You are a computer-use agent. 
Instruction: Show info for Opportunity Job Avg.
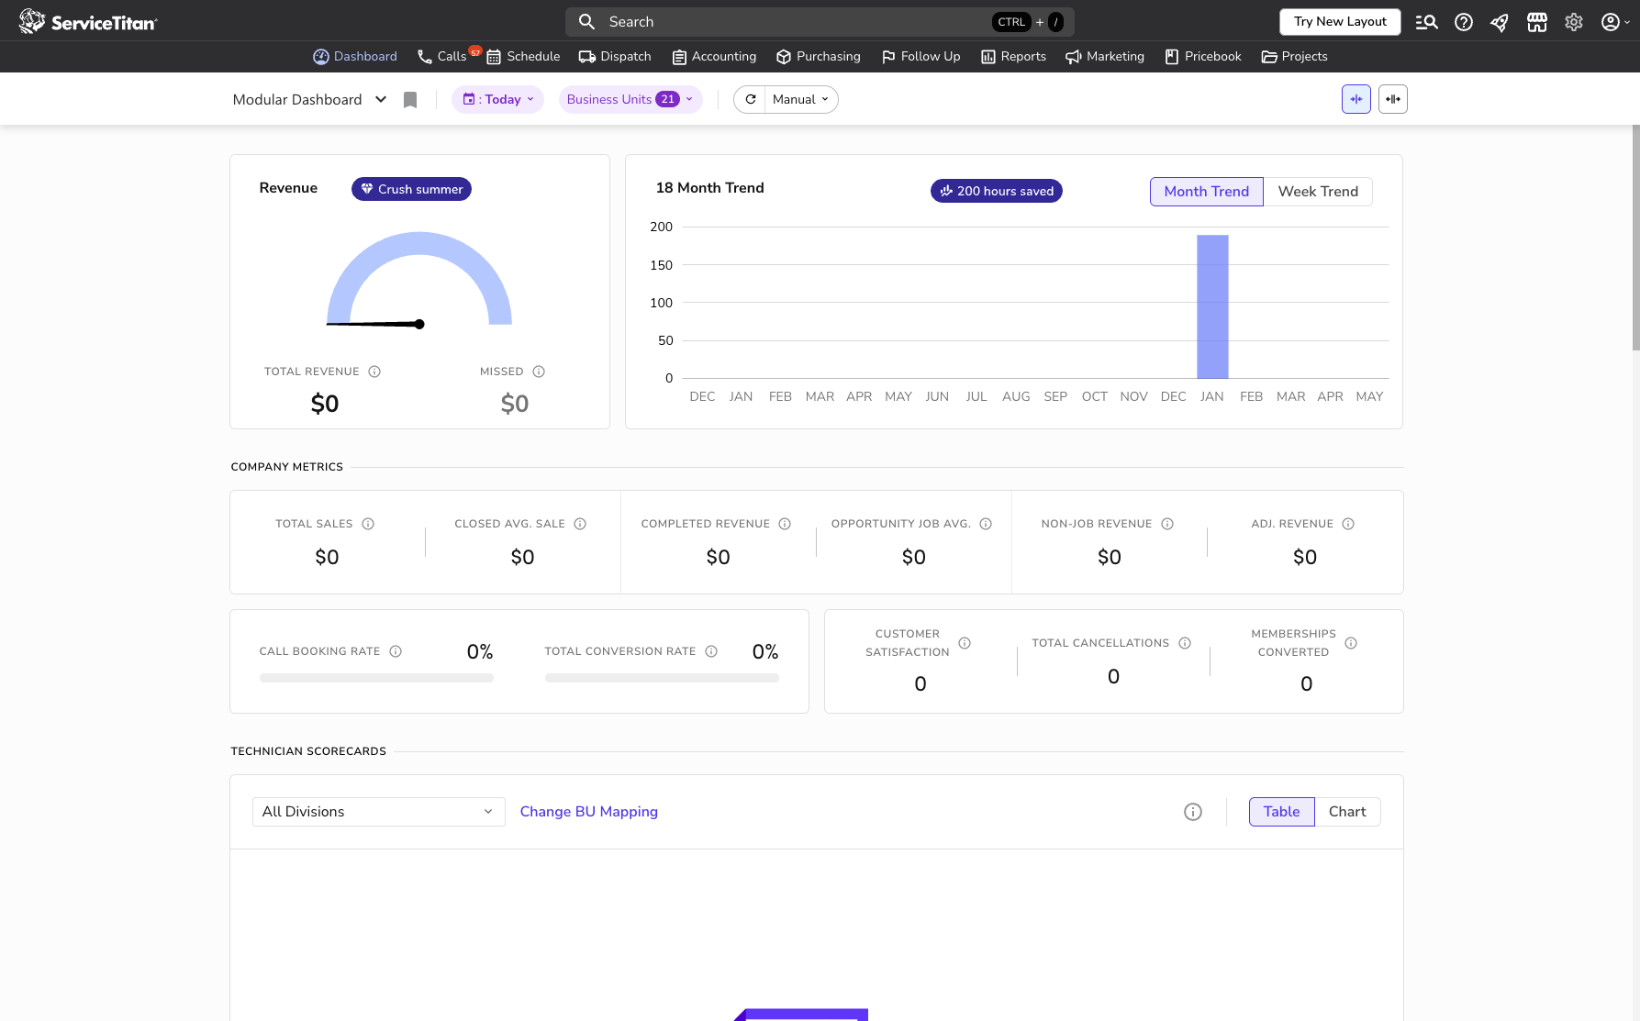point(986,524)
